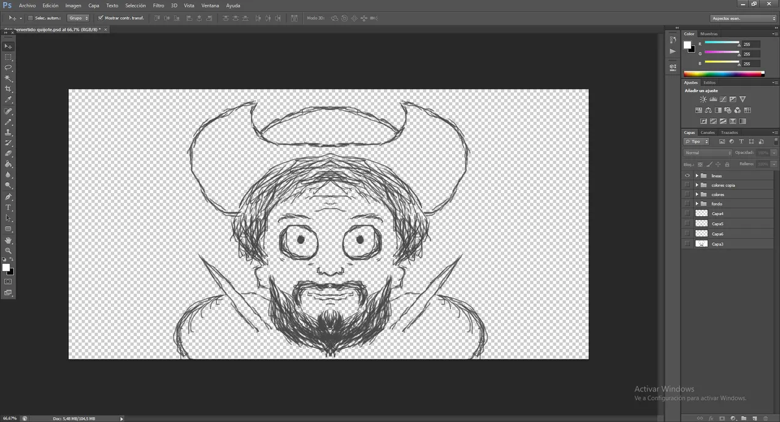This screenshot has height=422, width=780.
Task: Change the screen mode
Action: click(x=8, y=293)
